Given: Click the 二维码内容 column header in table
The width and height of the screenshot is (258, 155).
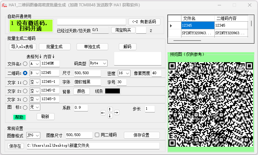Looking at the screenshot, I should coord(231,18).
